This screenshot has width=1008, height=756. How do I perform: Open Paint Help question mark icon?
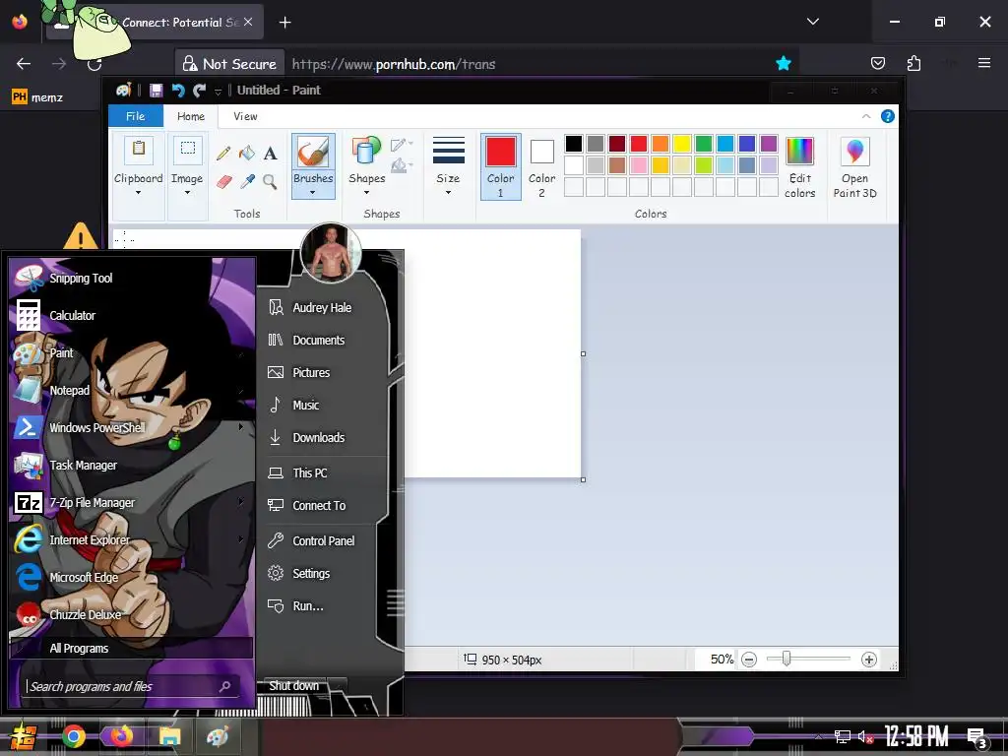[x=888, y=116]
